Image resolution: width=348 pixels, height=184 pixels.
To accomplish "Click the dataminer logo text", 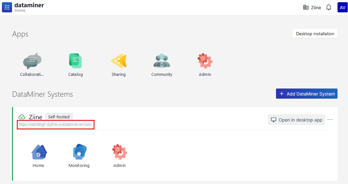I will [x=29, y=5].
